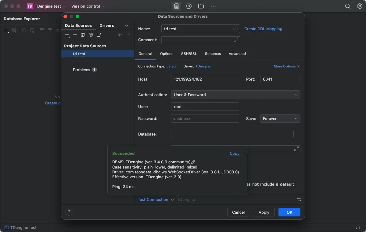The image size is (366, 232).
Task: Open Version control dropdown
Action: click(x=88, y=6)
